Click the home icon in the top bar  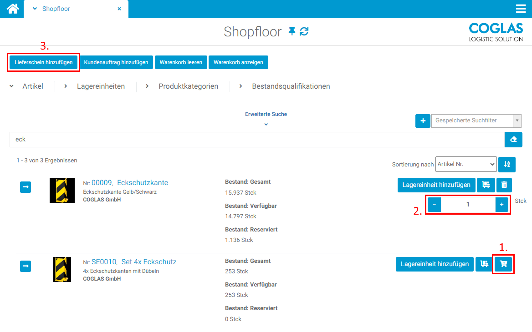[x=12, y=9]
